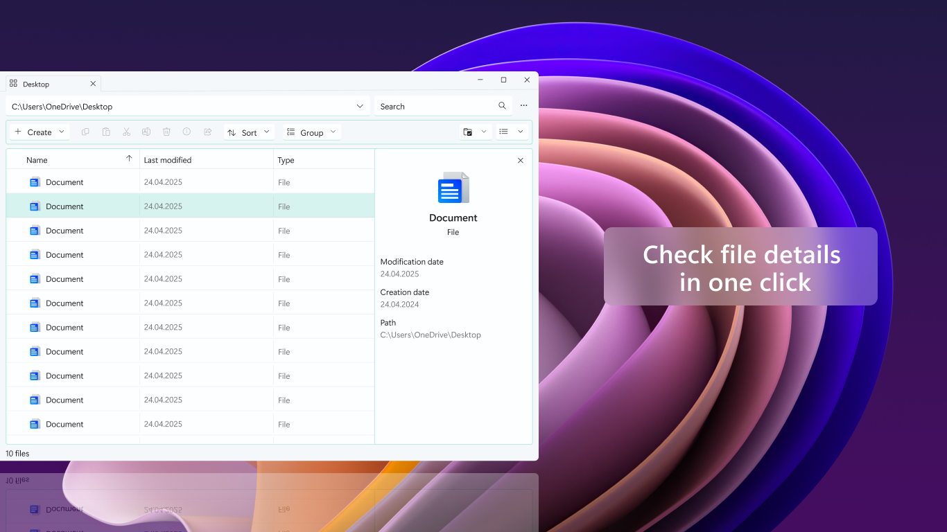The image size is (947, 532).
Task: Click the Last modified column header
Action: [x=207, y=160]
